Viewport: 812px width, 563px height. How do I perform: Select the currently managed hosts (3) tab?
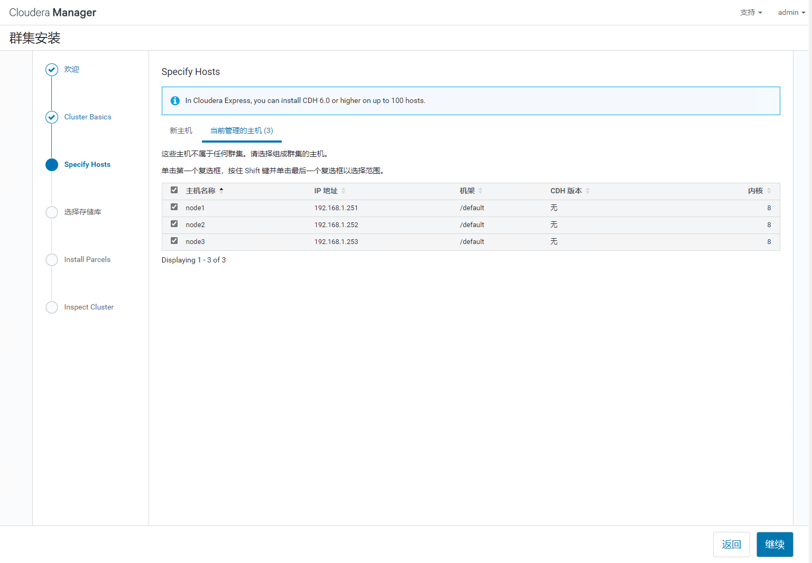click(x=242, y=131)
